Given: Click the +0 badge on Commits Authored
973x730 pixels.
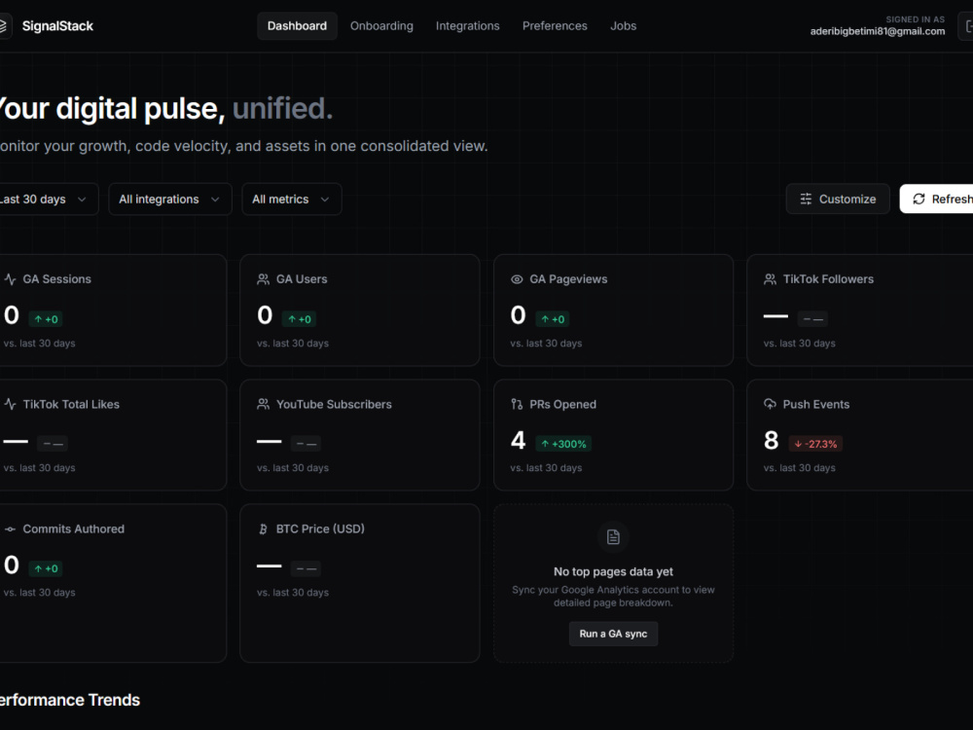Looking at the screenshot, I should (x=46, y=568).
